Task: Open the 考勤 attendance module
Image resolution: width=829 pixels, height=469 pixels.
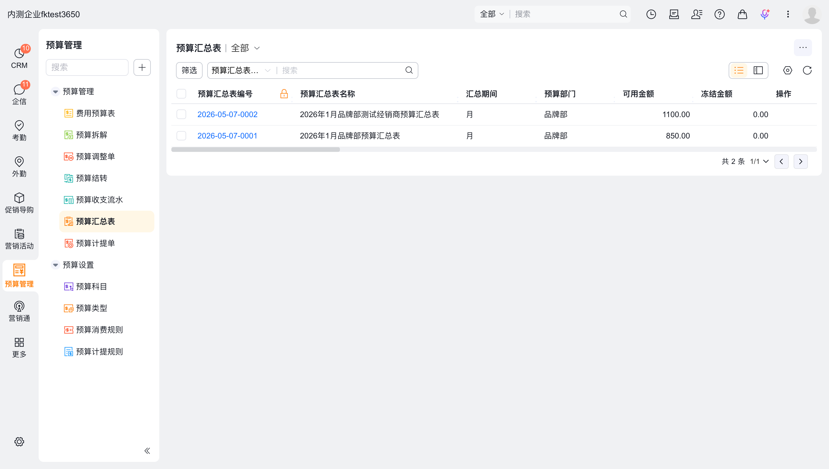Action: [x=19, y=130]
